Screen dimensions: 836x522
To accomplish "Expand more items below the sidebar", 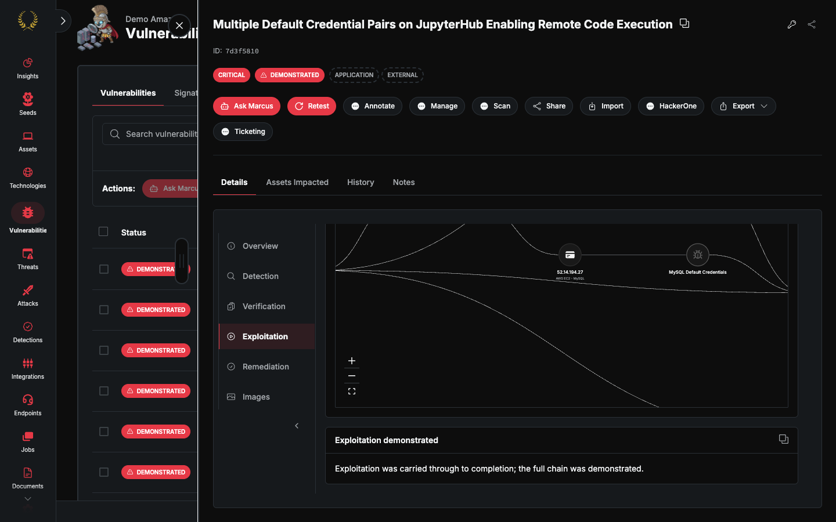I will pos(27,499).
